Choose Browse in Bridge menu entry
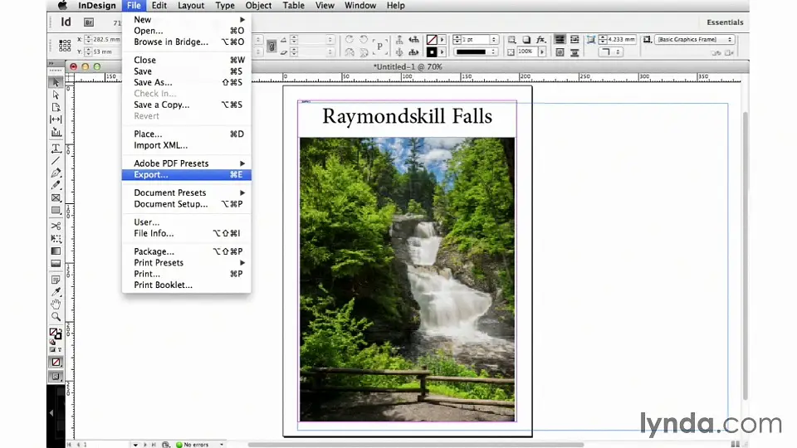 [187, 41]
